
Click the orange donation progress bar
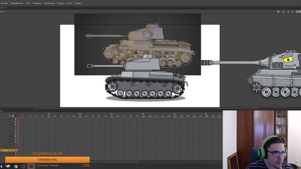tap(48, 160)
